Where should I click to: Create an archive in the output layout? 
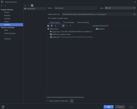coord(52,26)
